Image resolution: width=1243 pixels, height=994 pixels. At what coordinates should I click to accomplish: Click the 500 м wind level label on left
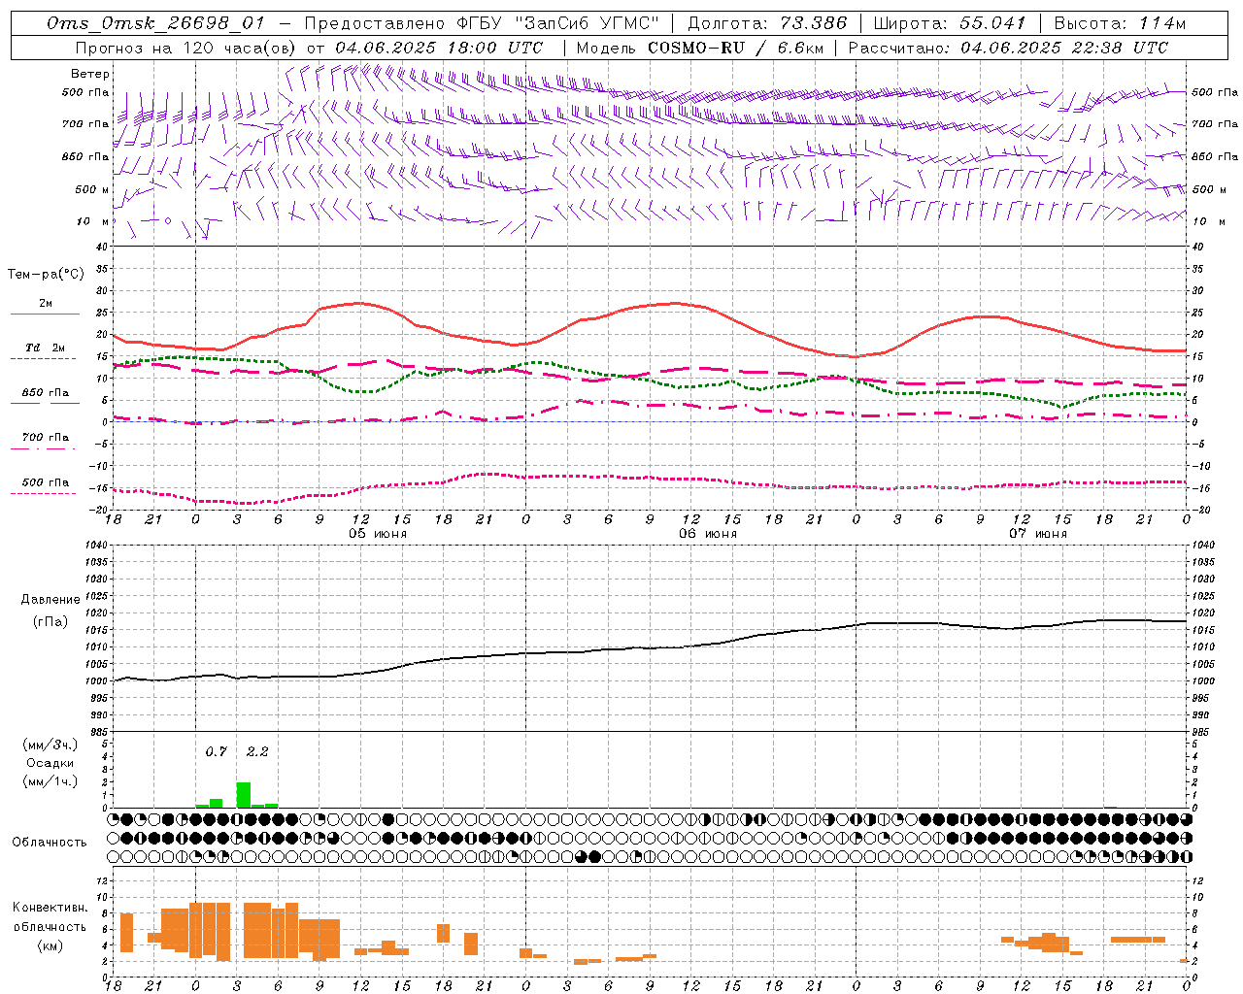pos(92,189)
